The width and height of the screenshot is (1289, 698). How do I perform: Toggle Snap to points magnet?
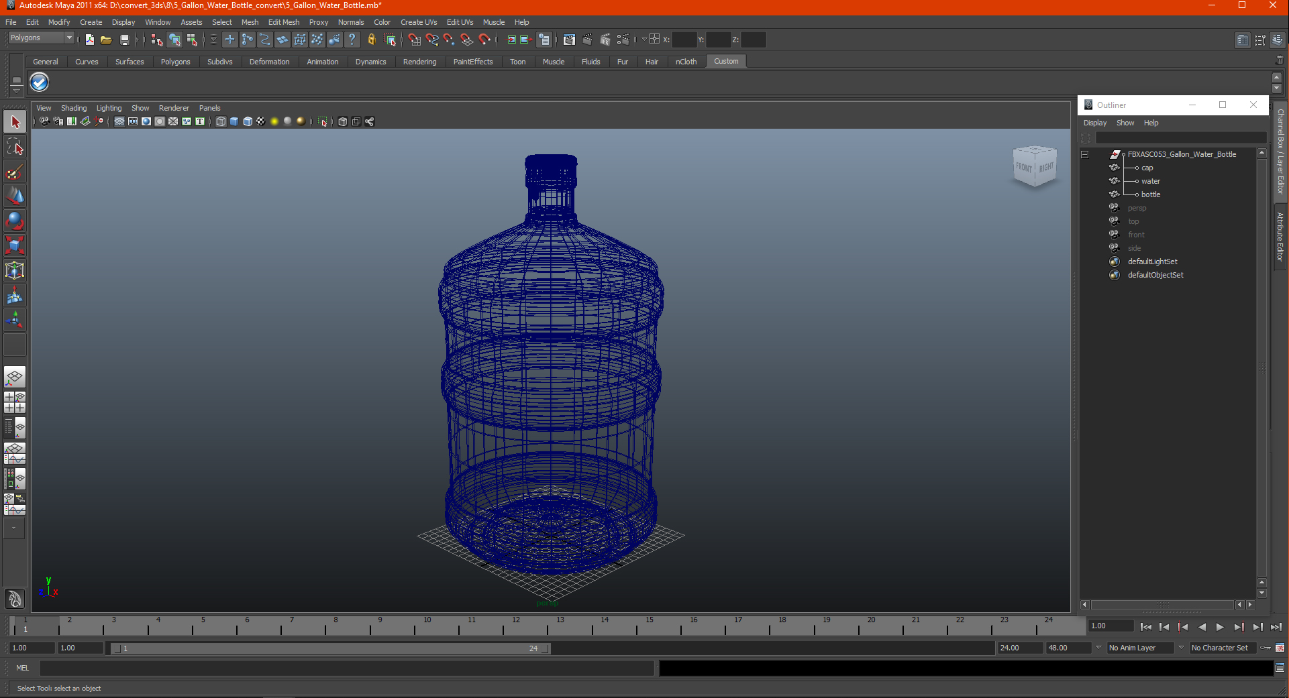(x=450, y=40)
